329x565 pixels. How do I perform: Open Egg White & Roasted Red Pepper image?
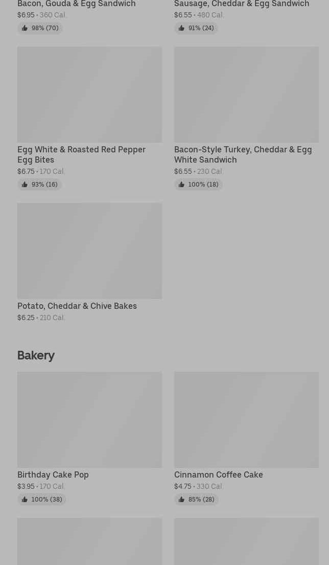pos(89,95)
